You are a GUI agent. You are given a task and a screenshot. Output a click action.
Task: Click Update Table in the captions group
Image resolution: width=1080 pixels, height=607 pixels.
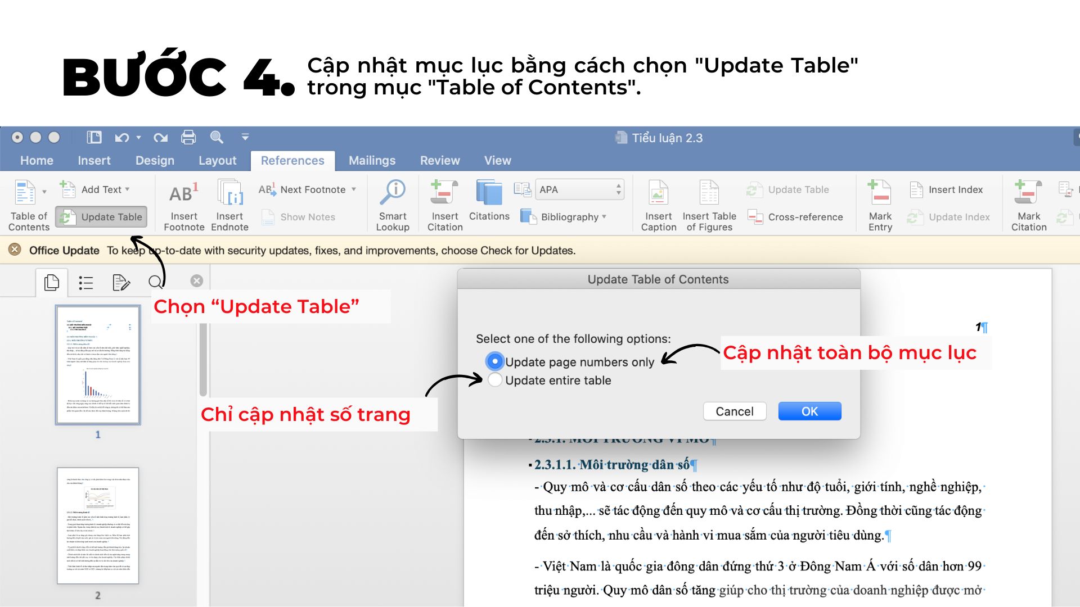point(788,189)
